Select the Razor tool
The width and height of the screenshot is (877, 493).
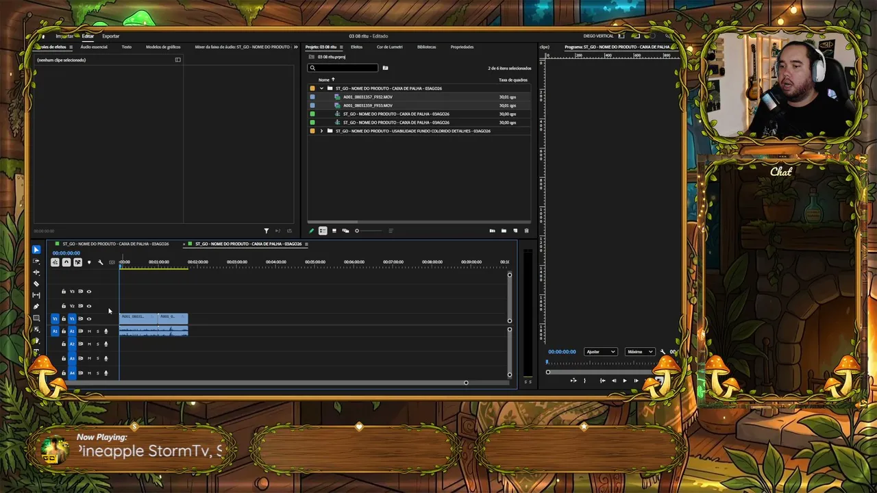[36, 283]
